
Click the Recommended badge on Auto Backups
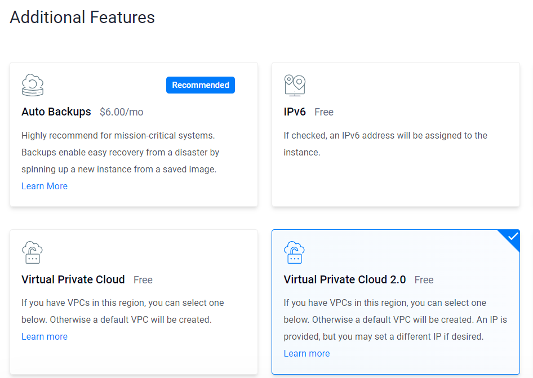point(201,85)
